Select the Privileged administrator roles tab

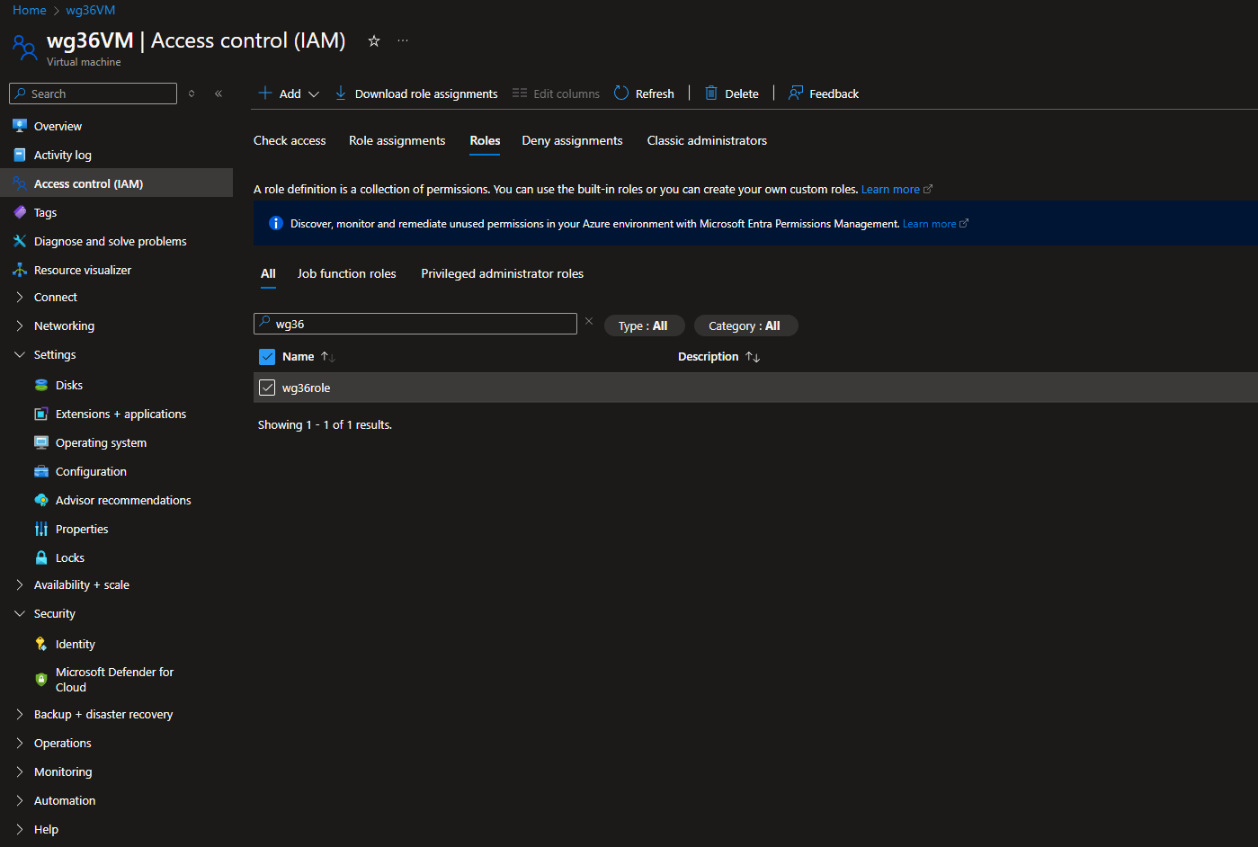502,273
